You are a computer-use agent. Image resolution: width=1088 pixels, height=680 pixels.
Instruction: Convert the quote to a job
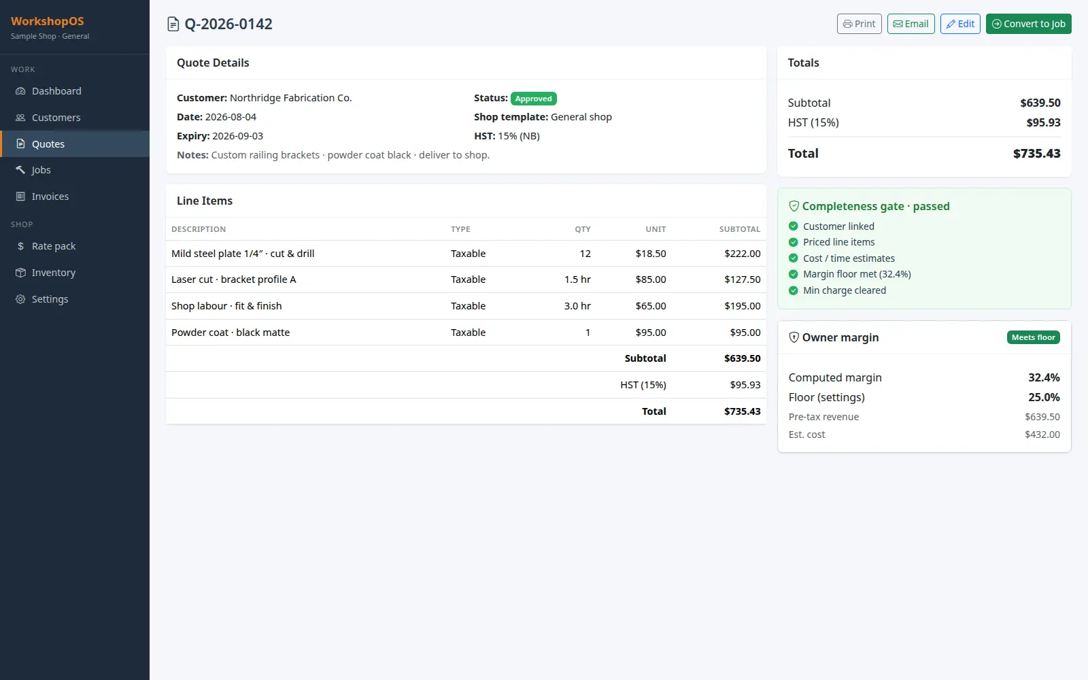click(1028, 24)
